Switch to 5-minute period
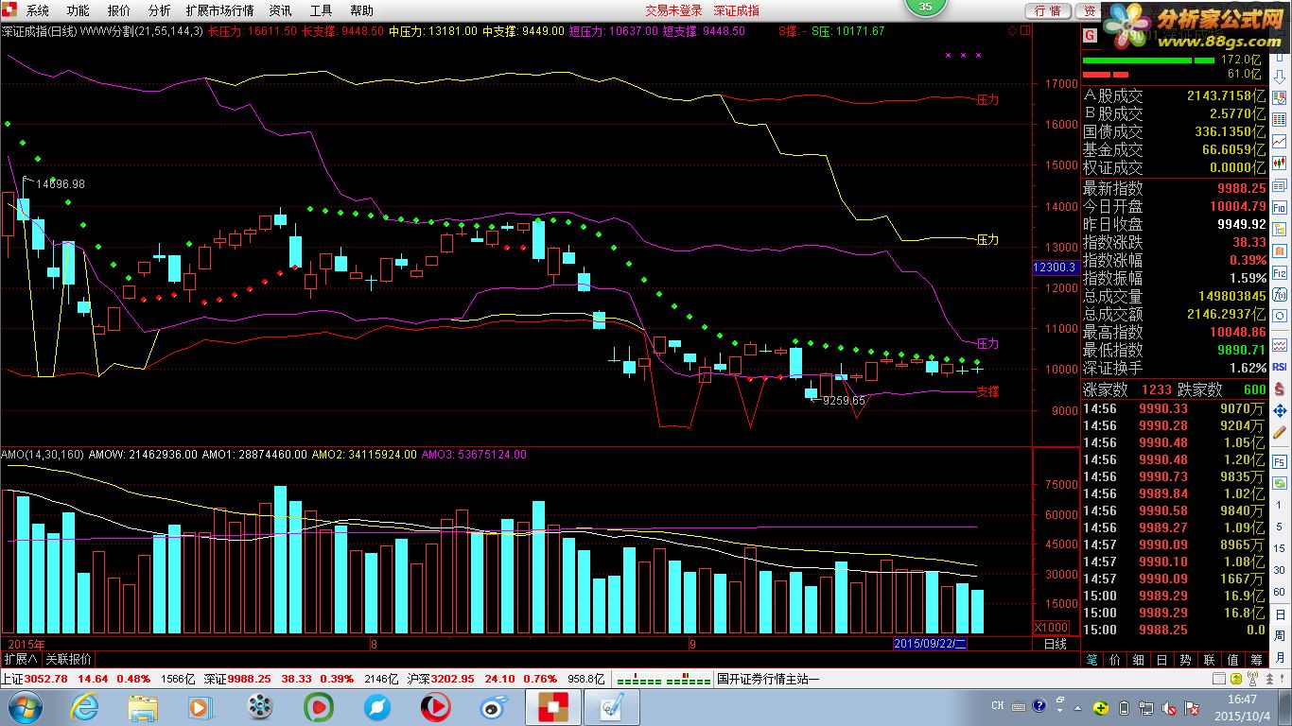This screenshot has width=1292, height=726. pos(1280,527)
